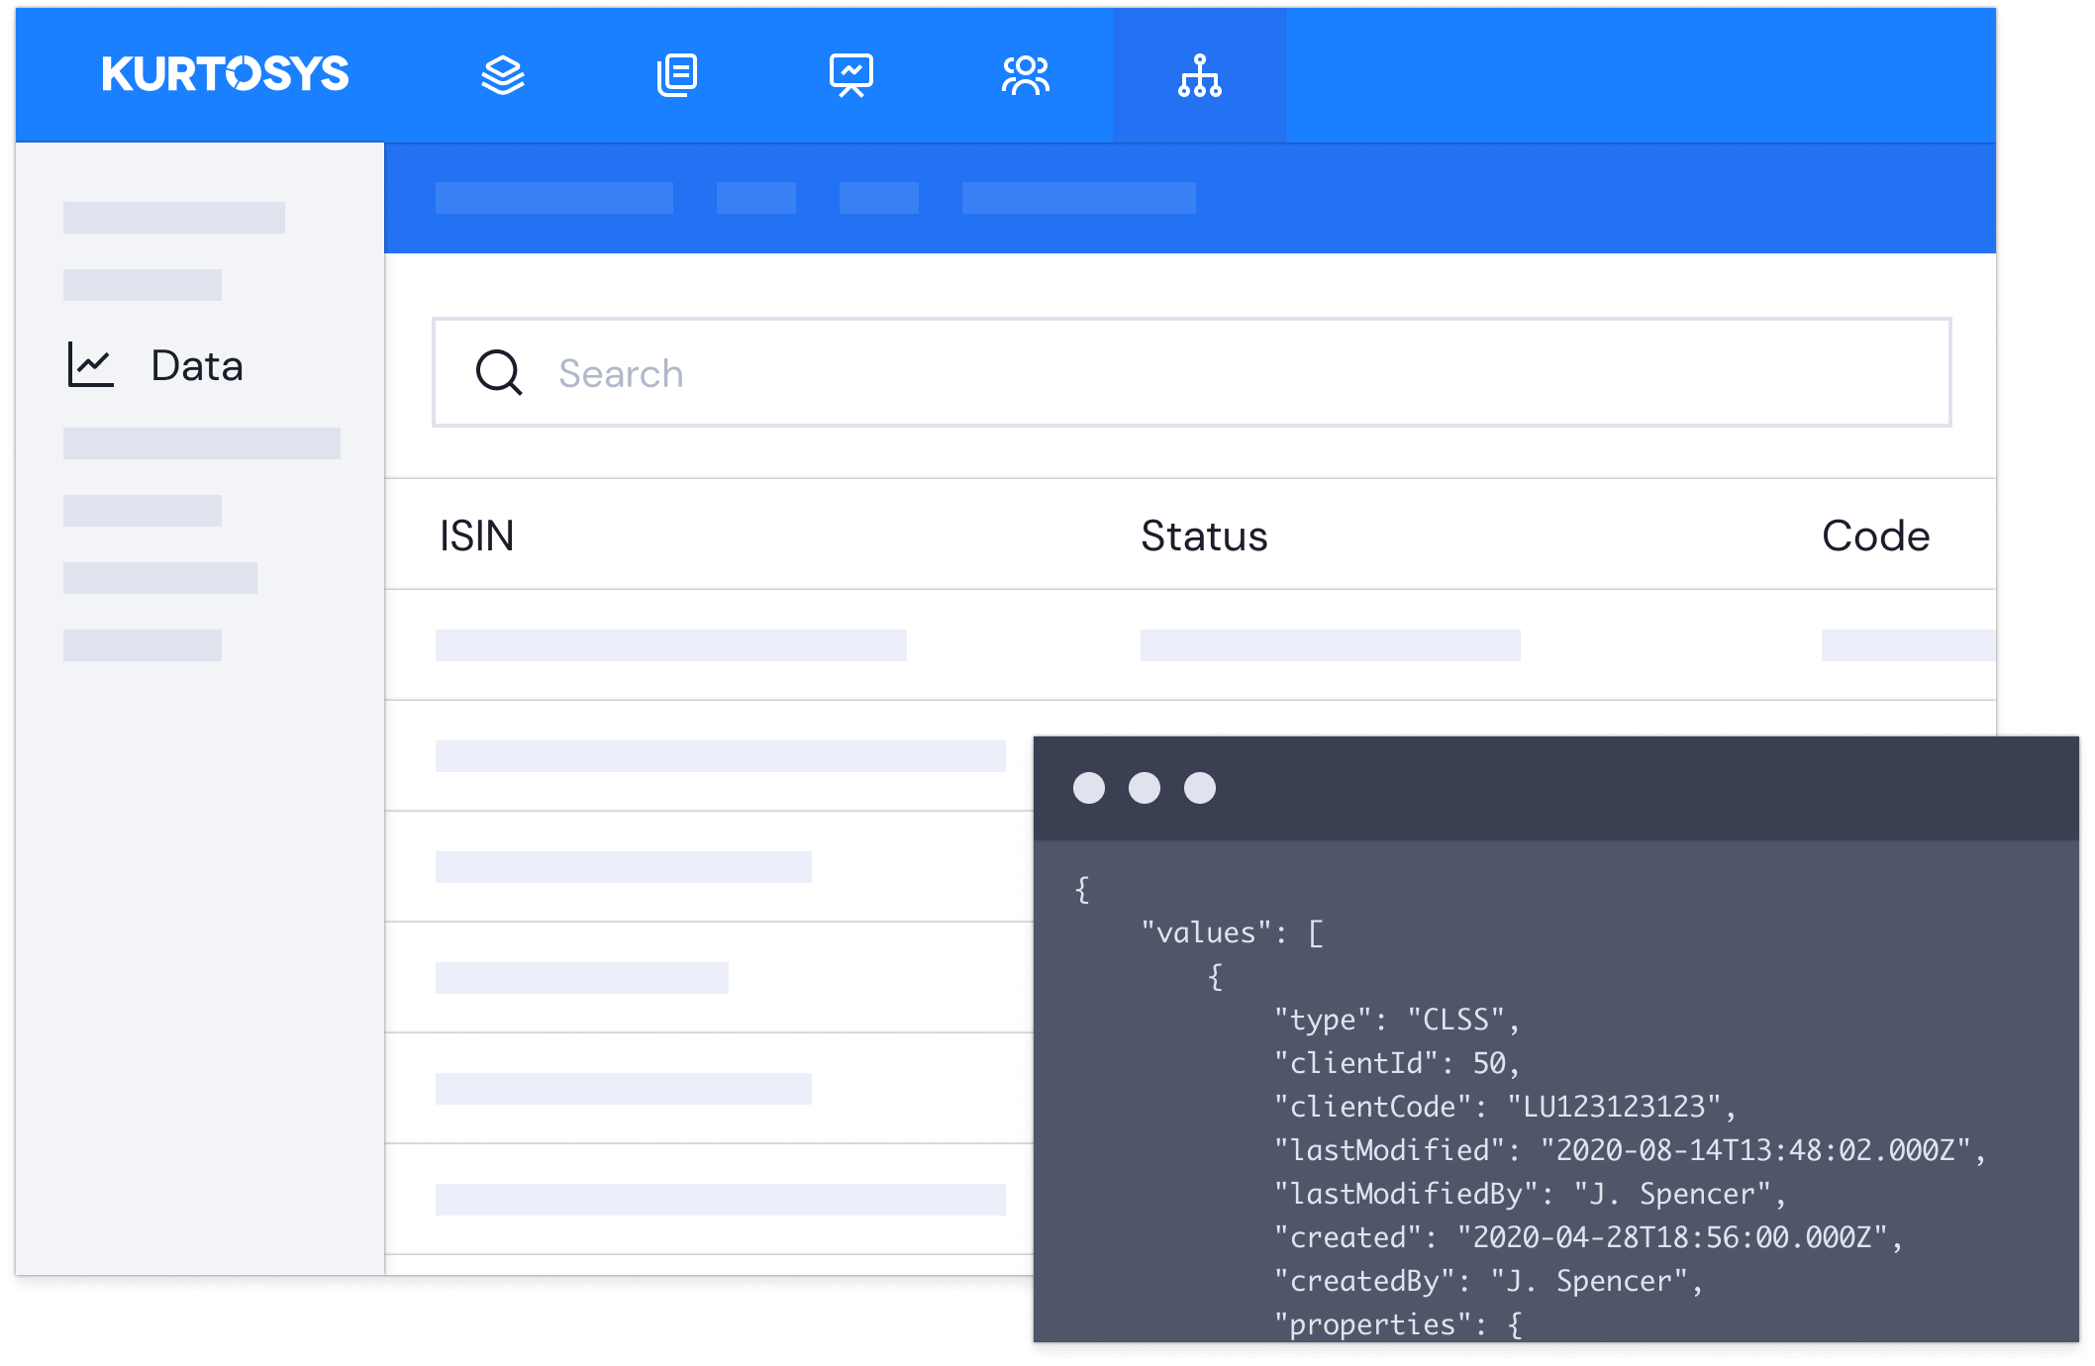Select the last placeholder tab in subheader

click(x=1078, y=198)
